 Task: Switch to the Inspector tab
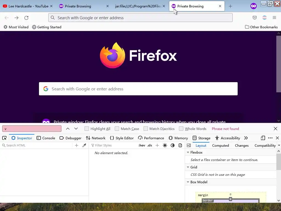coord(22,138)
